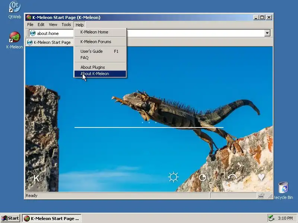Select the K-Meleon desktop shortcut icon
This screenshot has height=223, width=298.
(x=15, y=37)
